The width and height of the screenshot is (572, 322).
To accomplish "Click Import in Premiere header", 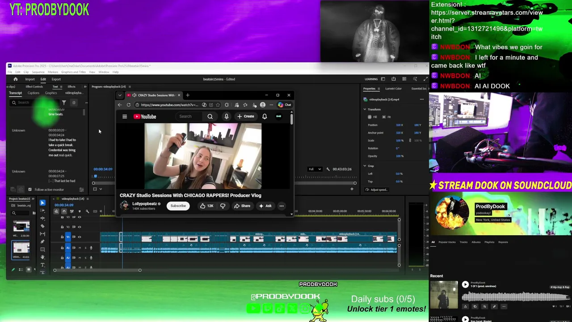I will [x=30, y=79].
